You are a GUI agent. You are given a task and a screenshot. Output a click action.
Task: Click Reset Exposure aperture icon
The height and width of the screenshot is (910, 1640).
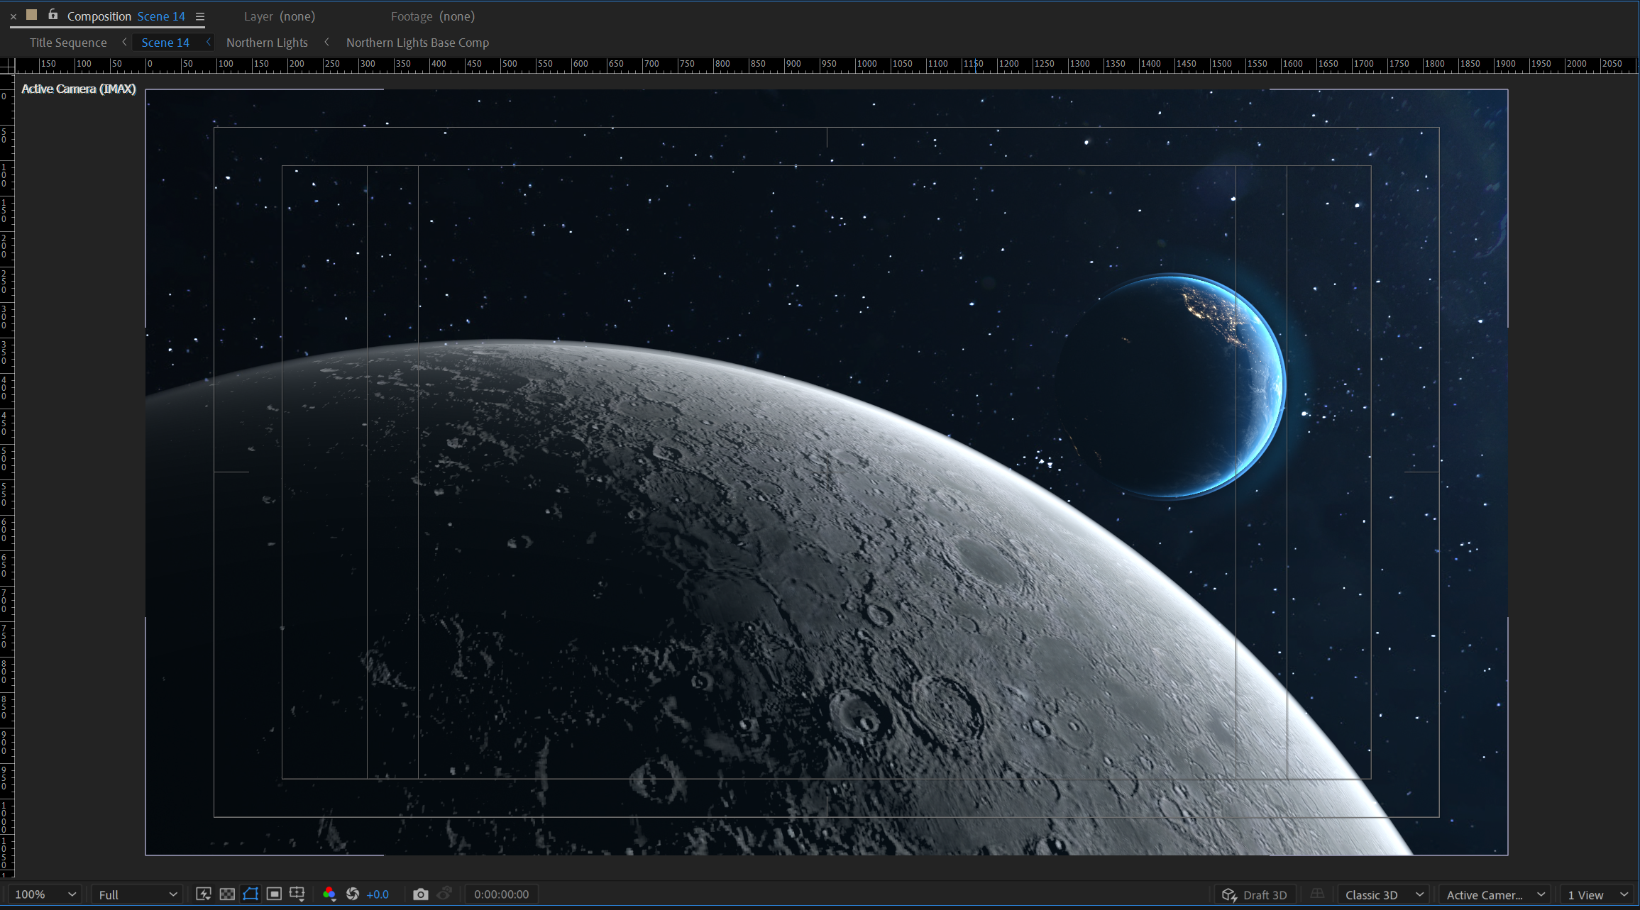(353, 894)
